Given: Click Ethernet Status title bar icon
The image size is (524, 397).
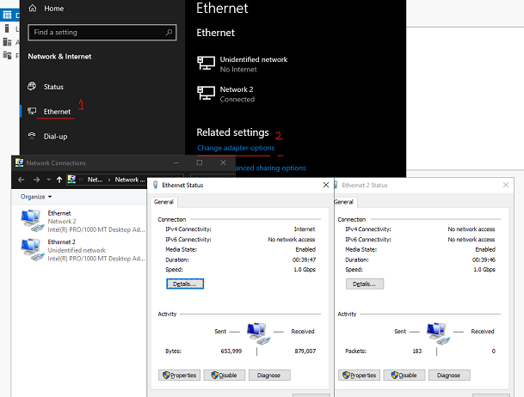Looking at the screenshot, I should click(156, 185).
